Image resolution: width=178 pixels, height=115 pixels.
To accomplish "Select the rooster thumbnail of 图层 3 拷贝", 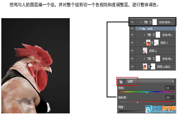I will (145, 67).
